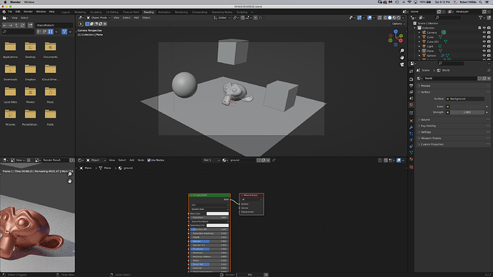Refresh the file browser list

23,25
